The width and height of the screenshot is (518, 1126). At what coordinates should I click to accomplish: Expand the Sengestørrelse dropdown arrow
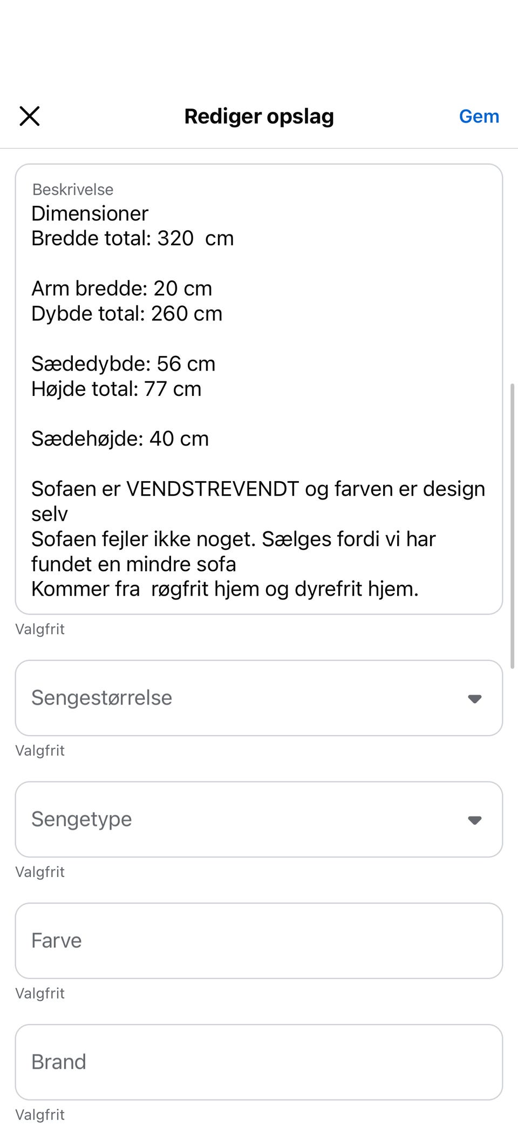click(x=474, y=699)
